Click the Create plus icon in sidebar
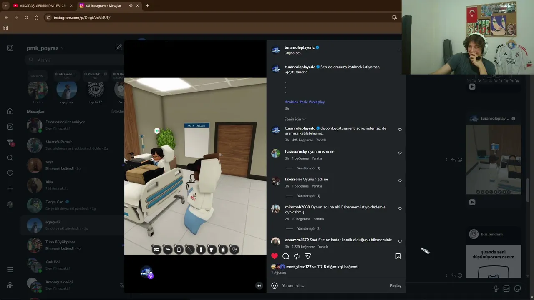 [10, 189]
